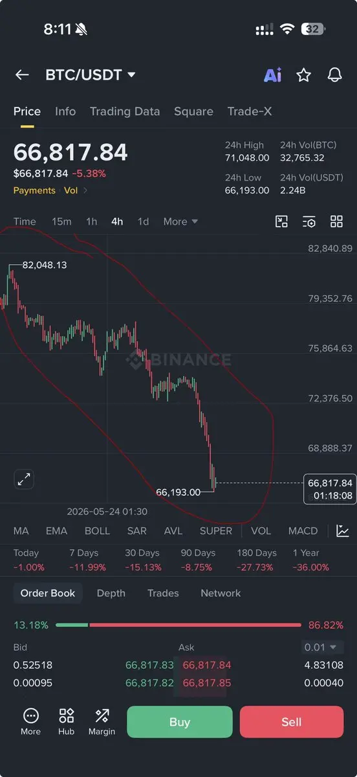Tap the 24h High value 71,048.00
The width and height of the screenshot is (357, 777).
tap(247, 157)
